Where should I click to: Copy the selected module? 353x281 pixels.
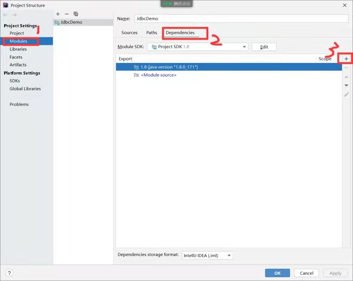pyautogui.click(x=75, y=14)
